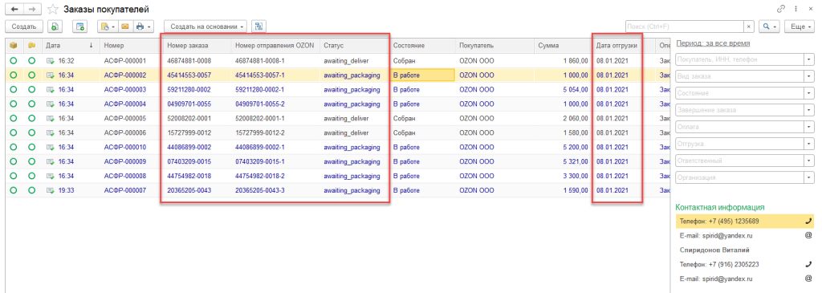Click payment circle in row АСФР-000007

click(31, 189)
